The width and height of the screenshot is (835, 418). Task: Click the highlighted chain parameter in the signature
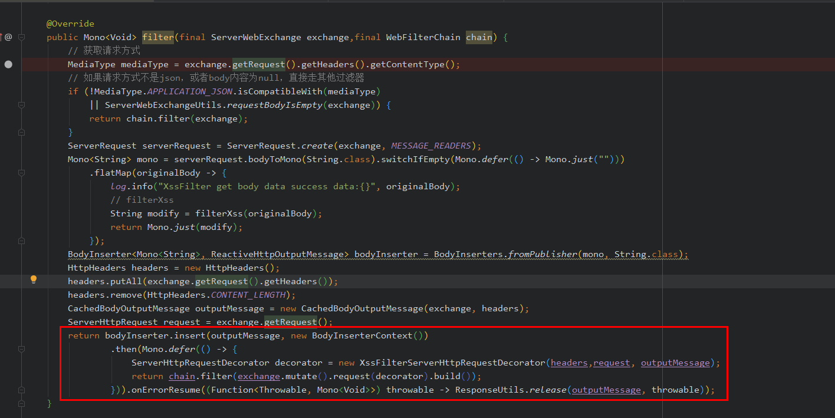pyautogui.click(x=479, y=37)
